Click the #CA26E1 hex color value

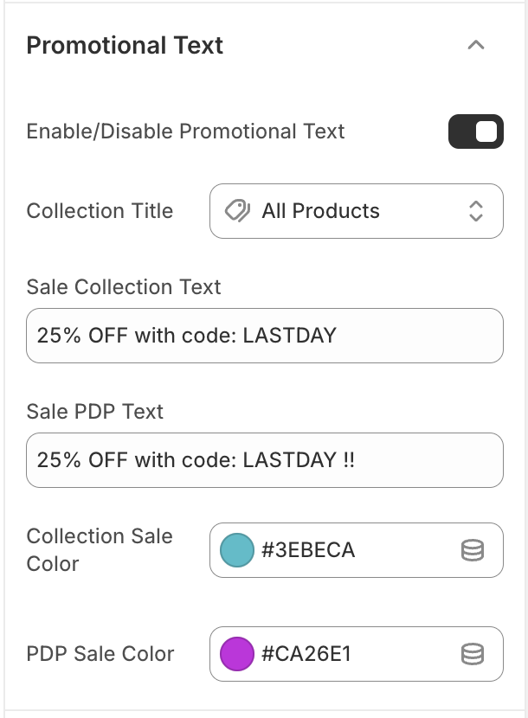pos(308,654)
